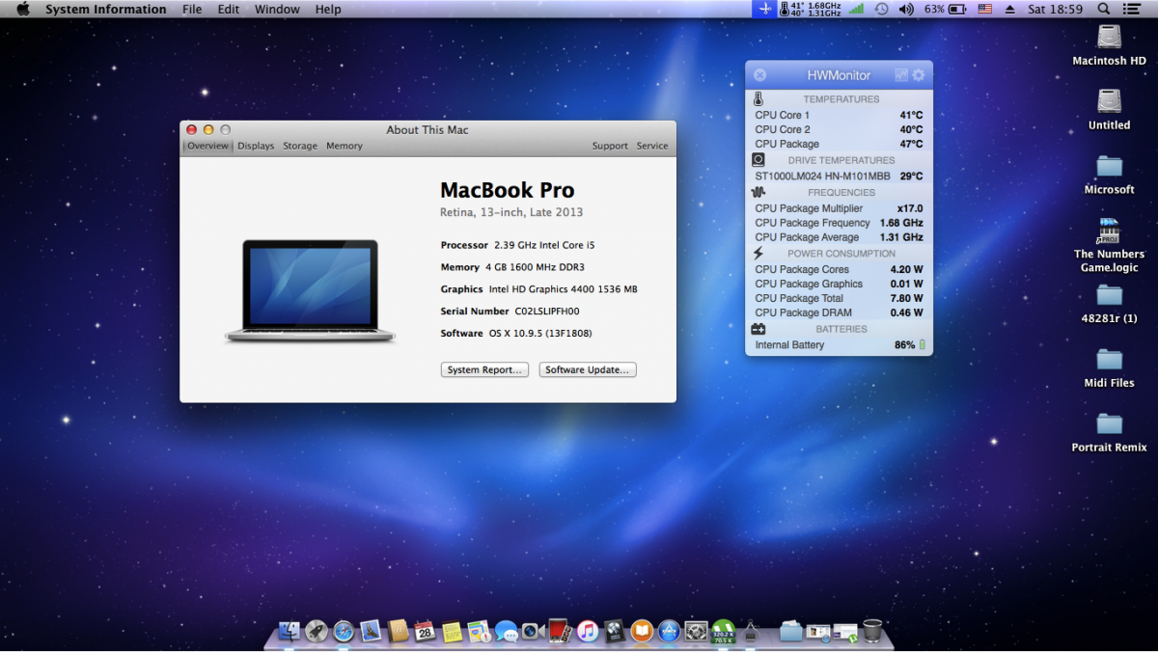Click the Bluetooth-style star icon in menu bar
Image resolution: width=1158 pixels, height=652 pixels.
pyautogui.click(x=764, y=9)
